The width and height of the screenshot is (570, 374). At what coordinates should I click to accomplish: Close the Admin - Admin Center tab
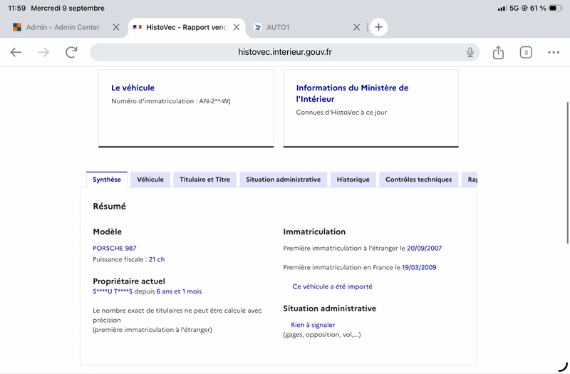[116, 27]
